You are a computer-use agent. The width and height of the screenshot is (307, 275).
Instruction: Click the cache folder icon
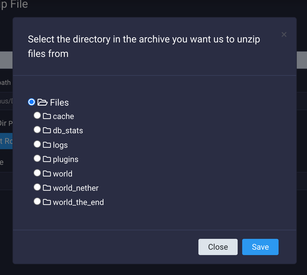pos(47,116)
